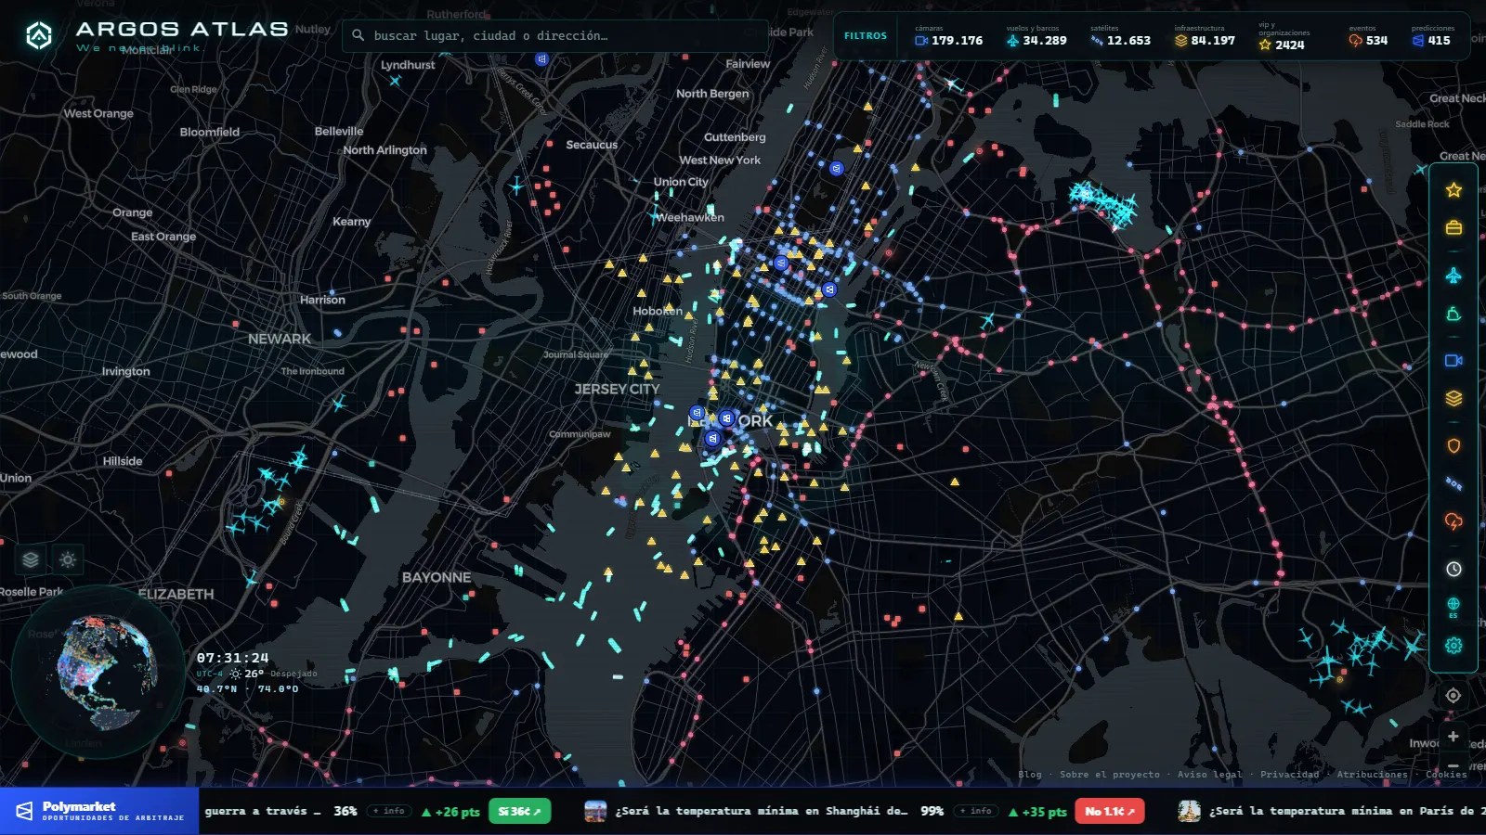This screenshot has width=1486, height=835.
Task: Select the satellite icon in sidebar
Action: [1453, 483]
